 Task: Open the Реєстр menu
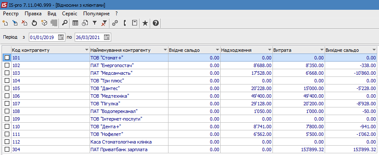[11, 14]
